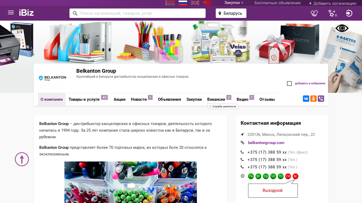Click the last listed phone number
The height and width of the screenshot is (203, 362).
click(x=267, y=167)
